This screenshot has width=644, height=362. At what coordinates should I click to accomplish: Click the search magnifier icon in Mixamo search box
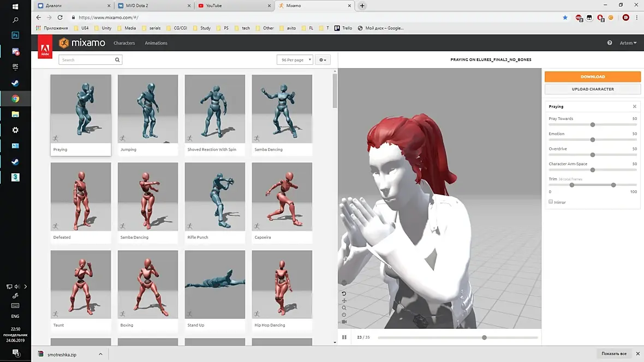117,60
